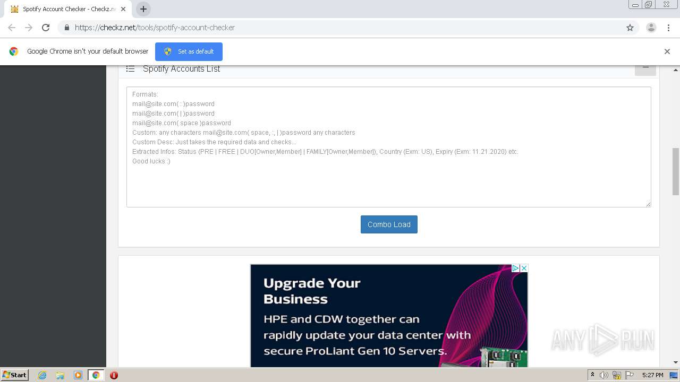The width and height of the screenshot is (680, 382).
Task: Click the 'Spotify Accounts List' heading
Action: tap(182, 69)
